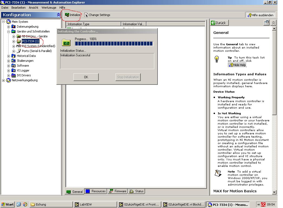Open the Windows Start button
283x208 pixels.
point(7,204)
